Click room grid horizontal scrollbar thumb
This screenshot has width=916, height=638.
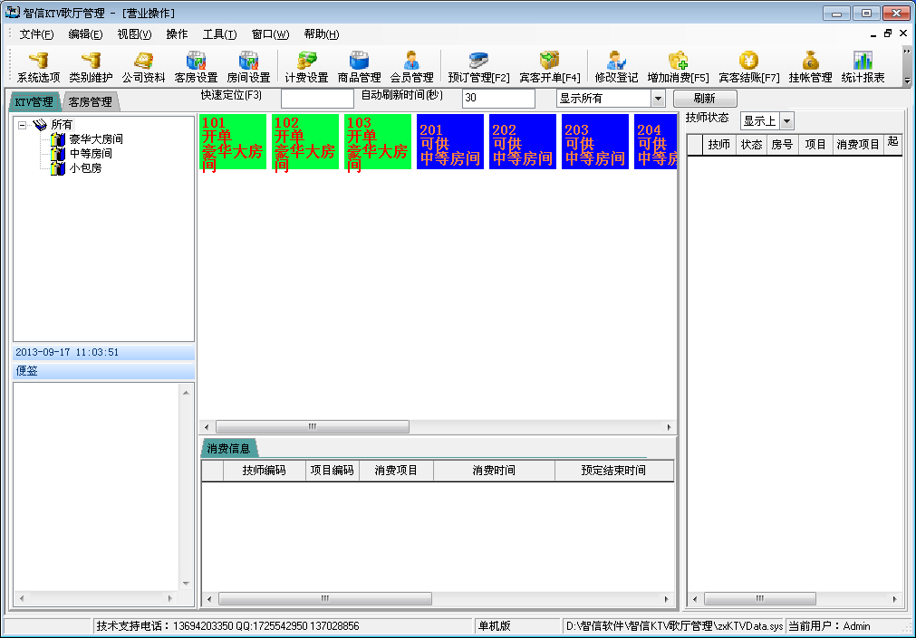tap(313, 427)
